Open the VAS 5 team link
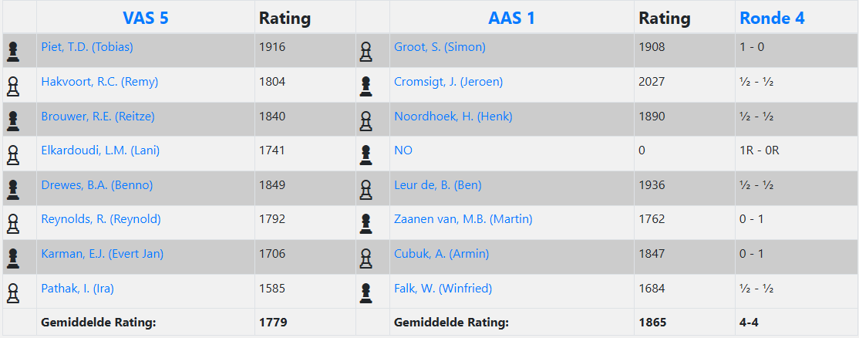 [x=145, y=18]
